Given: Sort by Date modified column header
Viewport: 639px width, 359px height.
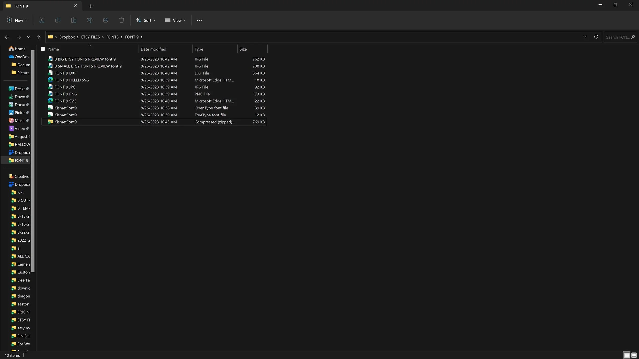Looking at the screenshot, I should click(x=166, y=49).
